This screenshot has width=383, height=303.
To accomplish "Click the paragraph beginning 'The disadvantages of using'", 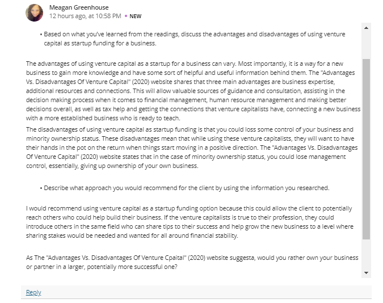I will click(192, 148).
